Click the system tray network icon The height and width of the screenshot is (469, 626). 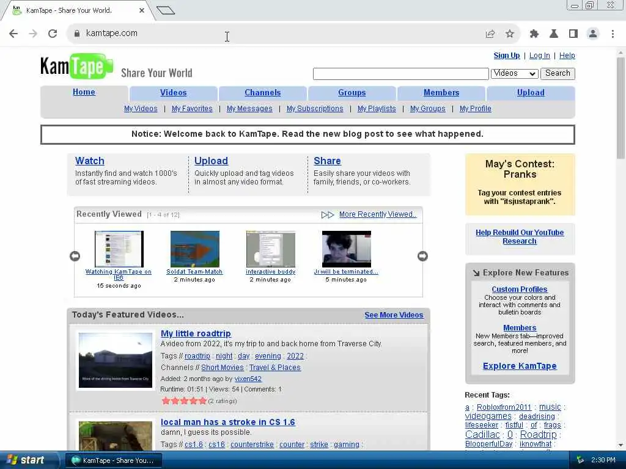click(x=581, y=460)
